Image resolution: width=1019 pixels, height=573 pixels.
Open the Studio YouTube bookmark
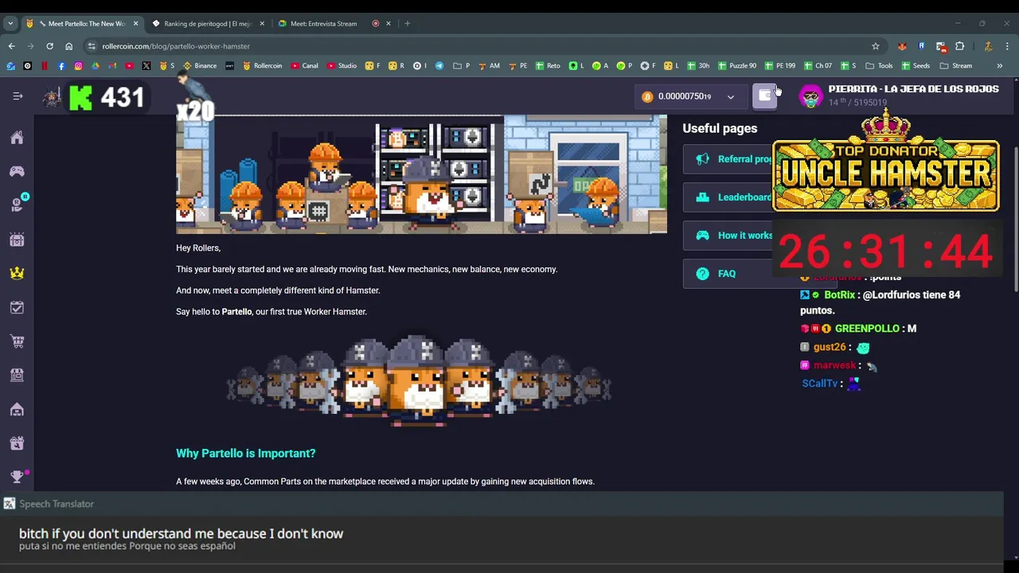point(342,66)
